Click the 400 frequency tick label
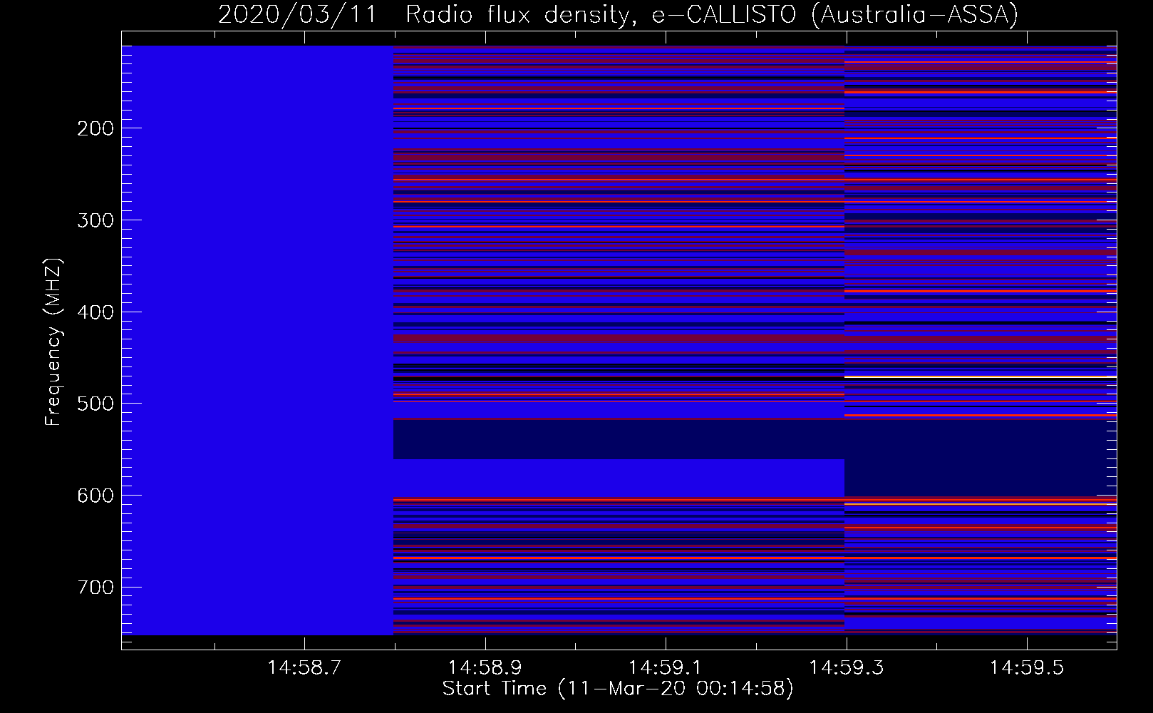The width and height of the screenshot is (1153, 713). 95,312
